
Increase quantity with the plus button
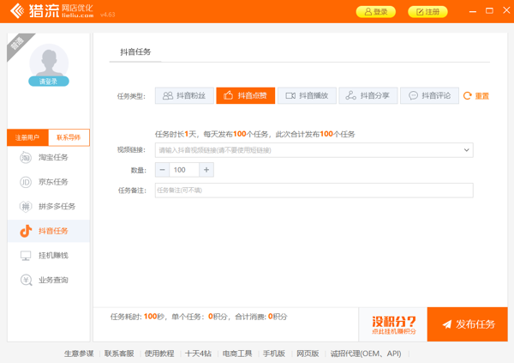(x=206, y=170)
